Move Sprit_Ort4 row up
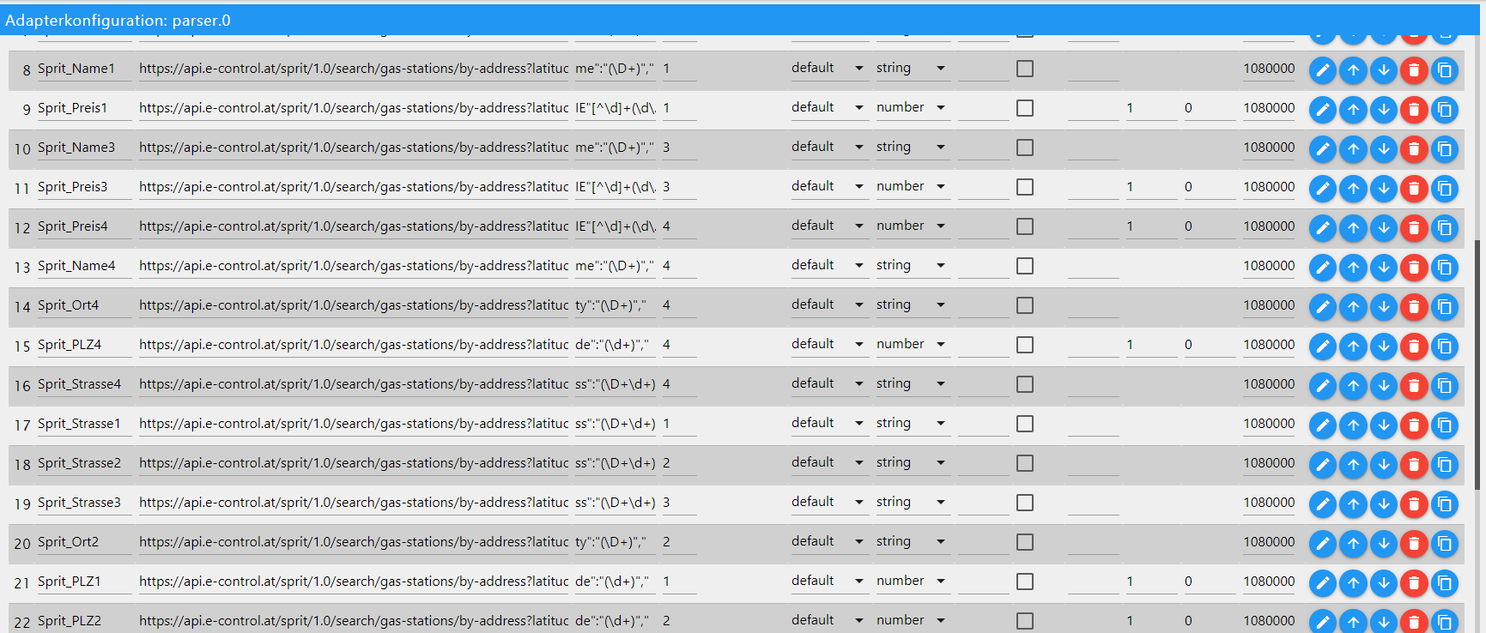Screen dimensions: 1486x633 1353,306
